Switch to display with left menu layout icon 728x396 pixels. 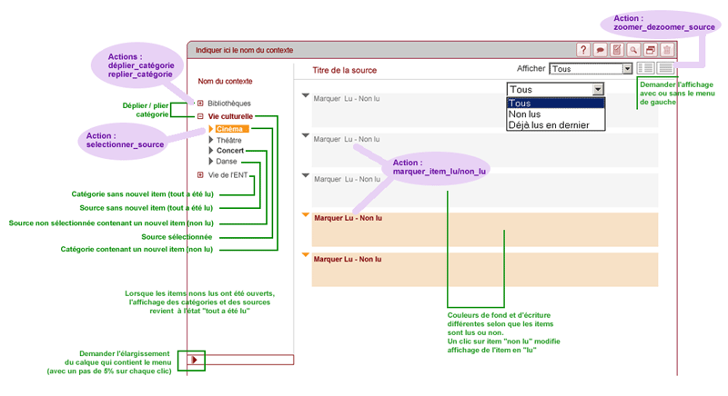click(x=645, y=68)
